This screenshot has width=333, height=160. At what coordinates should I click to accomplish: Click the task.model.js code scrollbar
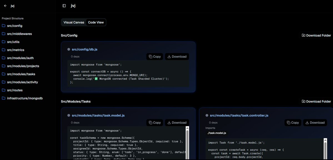(187, 145)
